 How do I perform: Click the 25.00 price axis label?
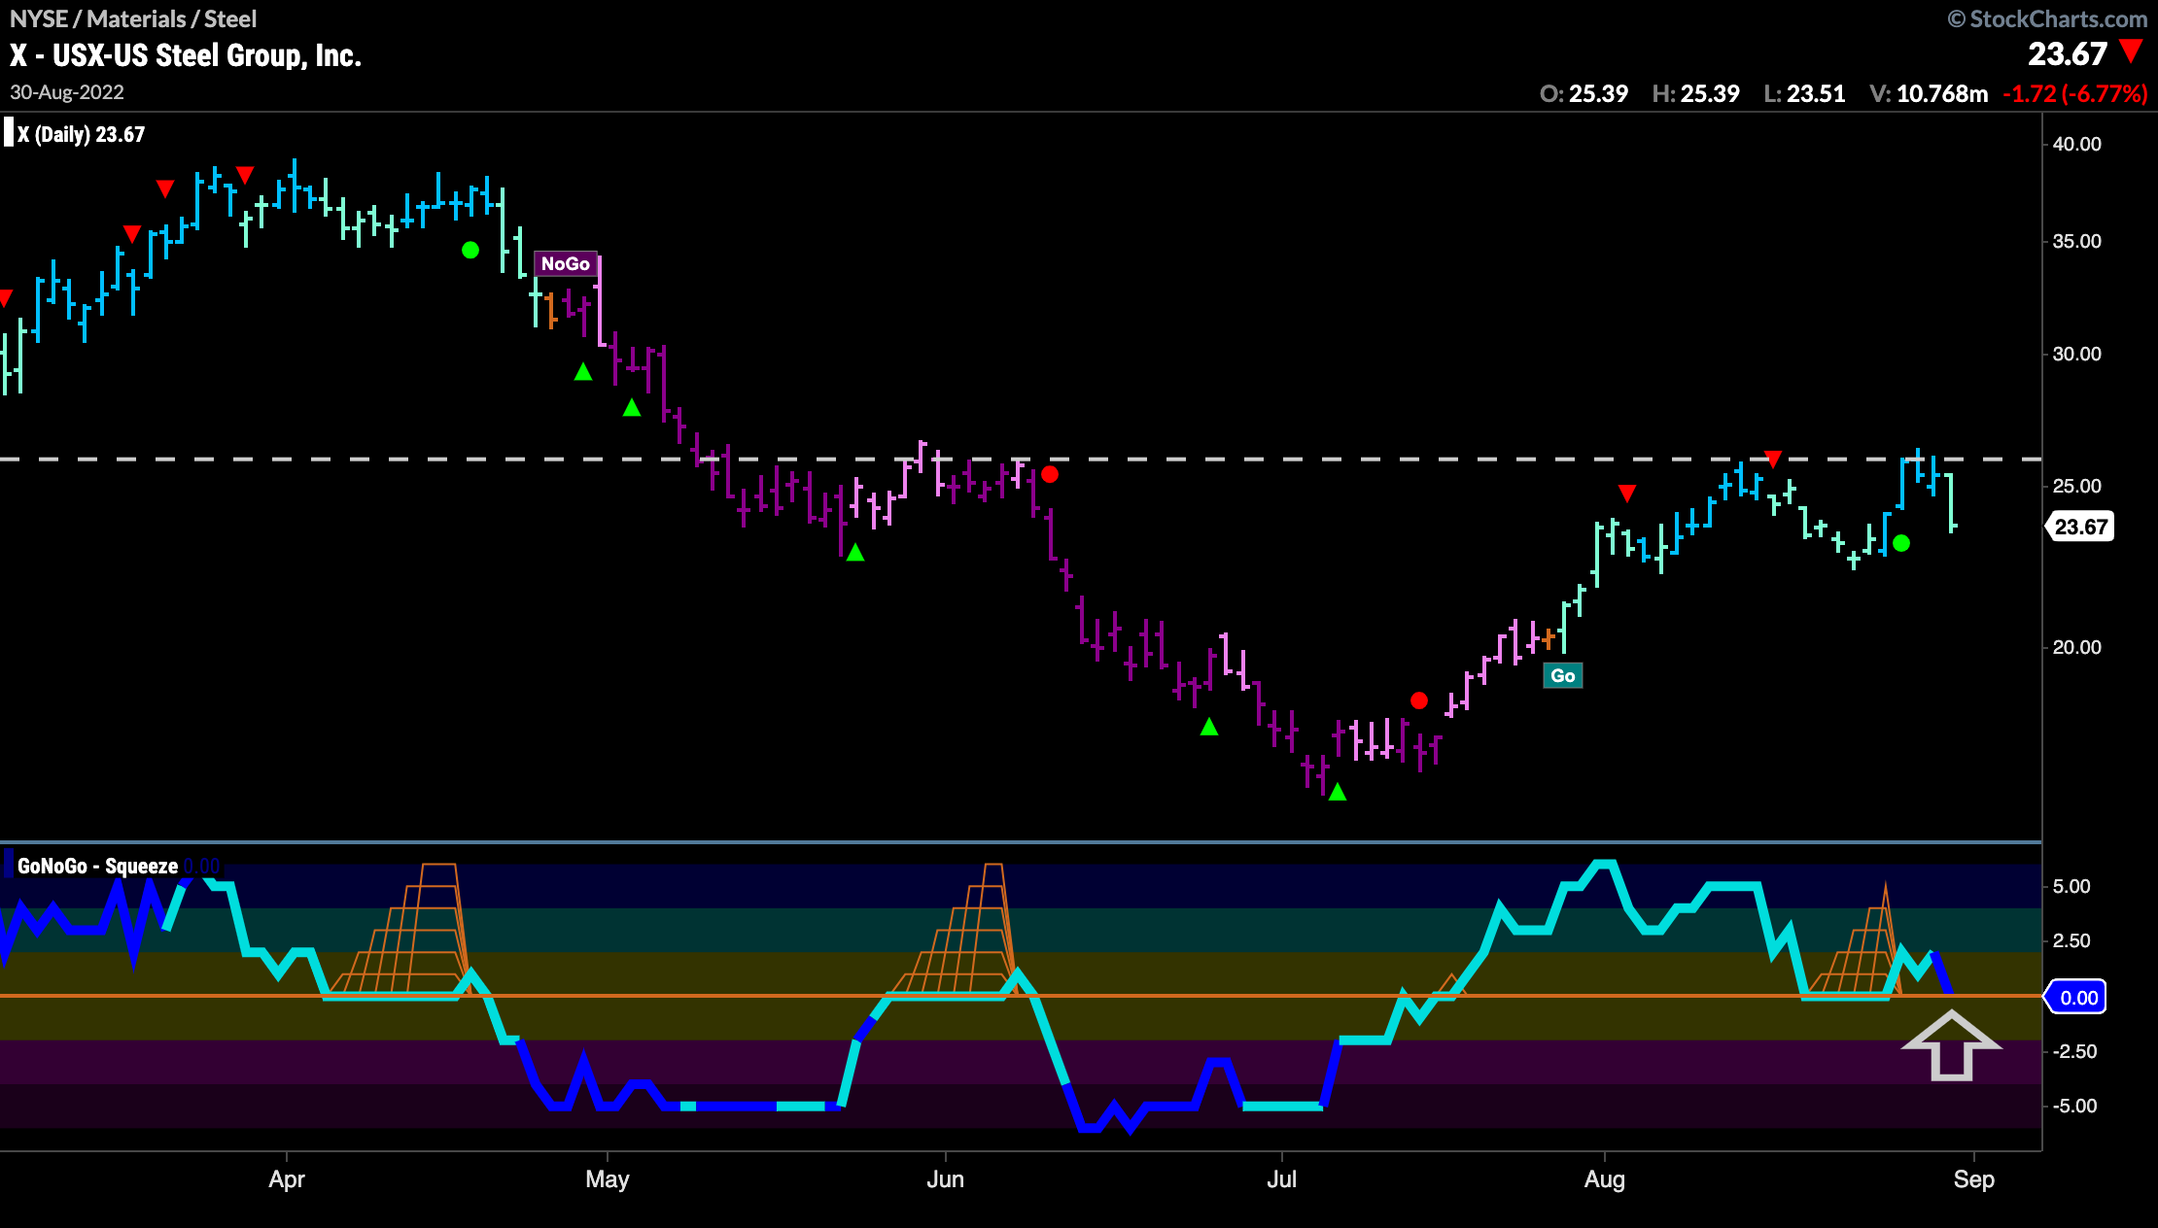(2077, 486)
